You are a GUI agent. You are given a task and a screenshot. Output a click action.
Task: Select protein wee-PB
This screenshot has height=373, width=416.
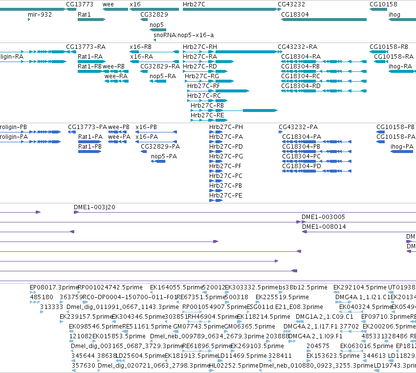[119, 127]
